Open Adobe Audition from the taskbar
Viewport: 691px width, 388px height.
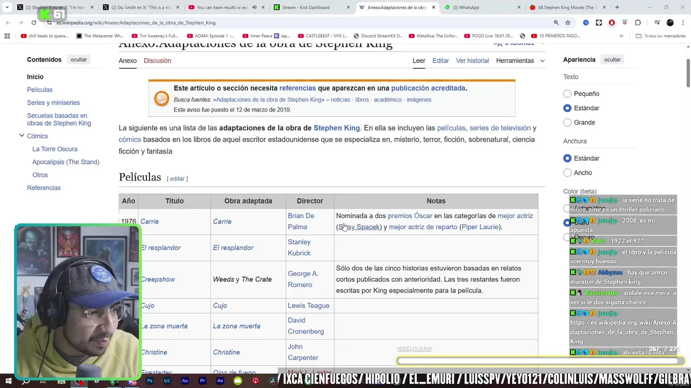coord(185,380)
